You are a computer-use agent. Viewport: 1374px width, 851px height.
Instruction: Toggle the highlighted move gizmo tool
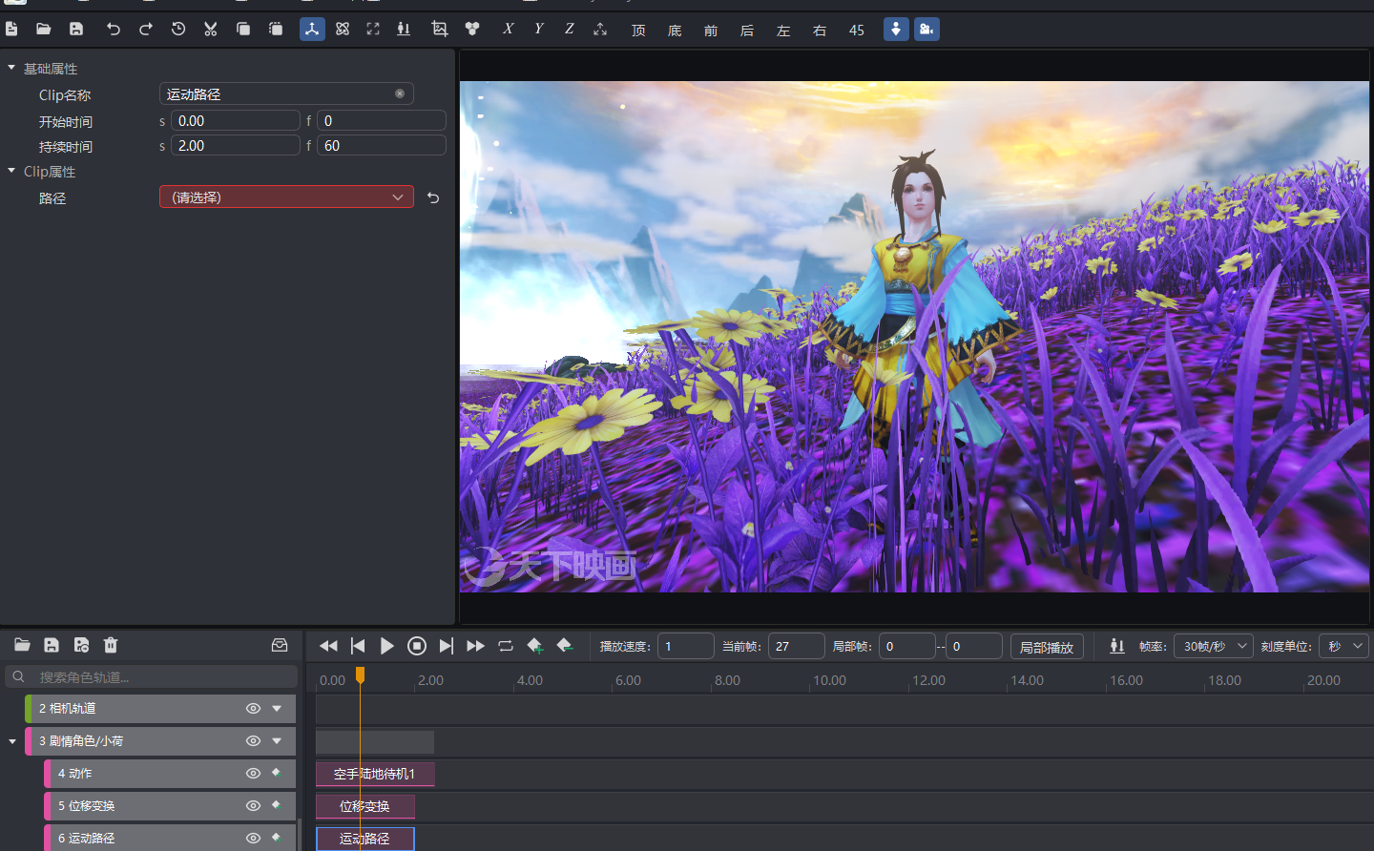tap(312, 30)
